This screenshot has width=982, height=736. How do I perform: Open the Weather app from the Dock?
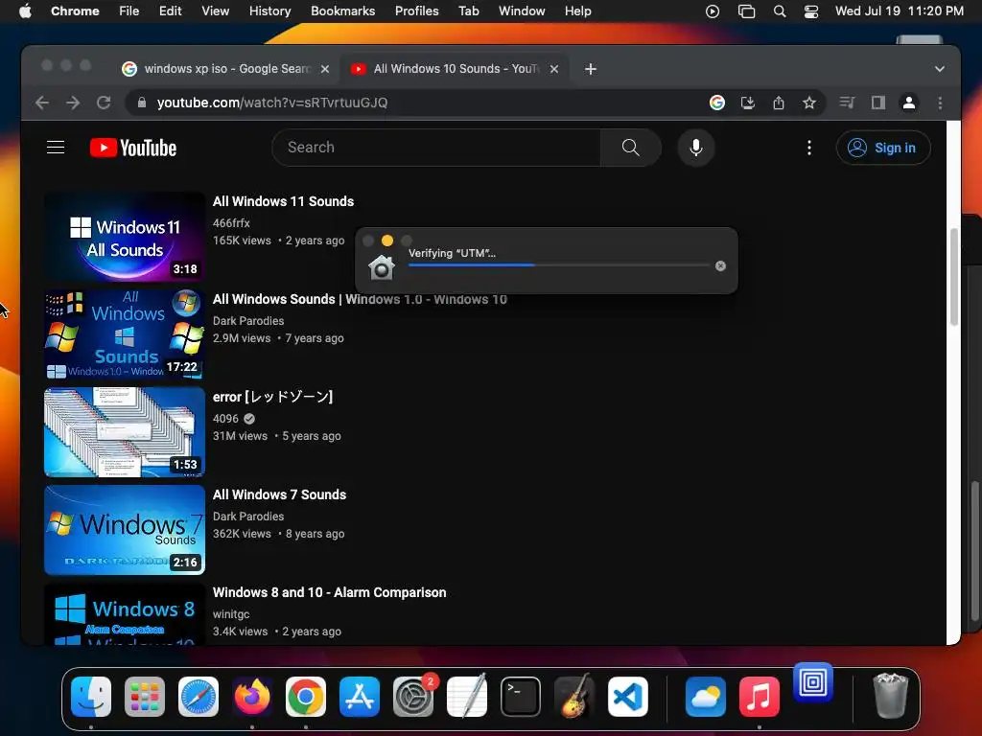pyautogui.click(x=705, y=697)
